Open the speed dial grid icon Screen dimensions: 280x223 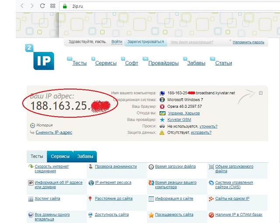pyautogui.click(x=52, y=6)
